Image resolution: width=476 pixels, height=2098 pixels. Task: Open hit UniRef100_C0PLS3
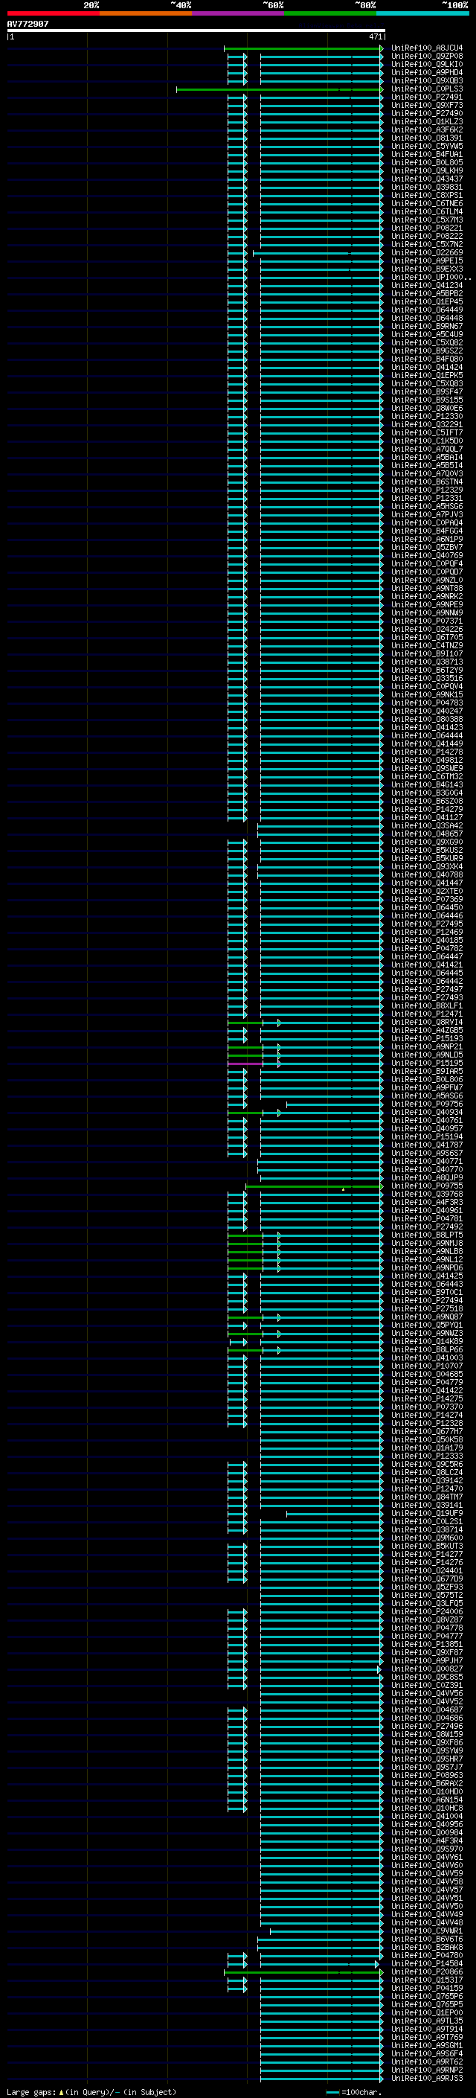(426, 89)
